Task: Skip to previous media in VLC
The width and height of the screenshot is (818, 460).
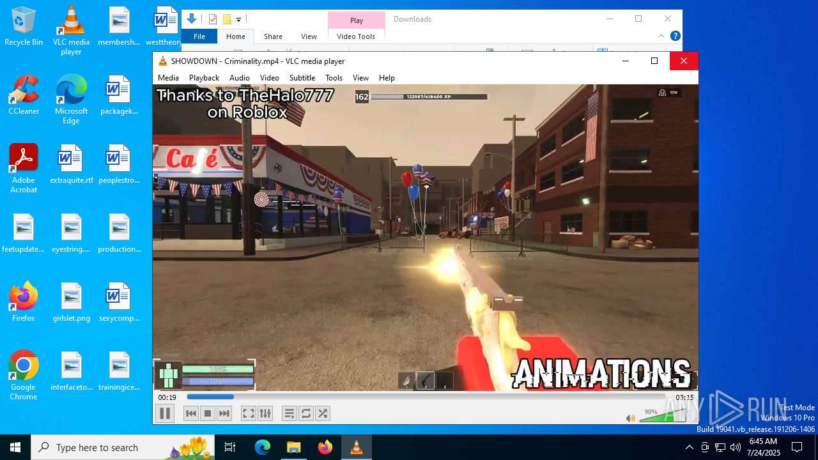Action: (x=191, y=413)
